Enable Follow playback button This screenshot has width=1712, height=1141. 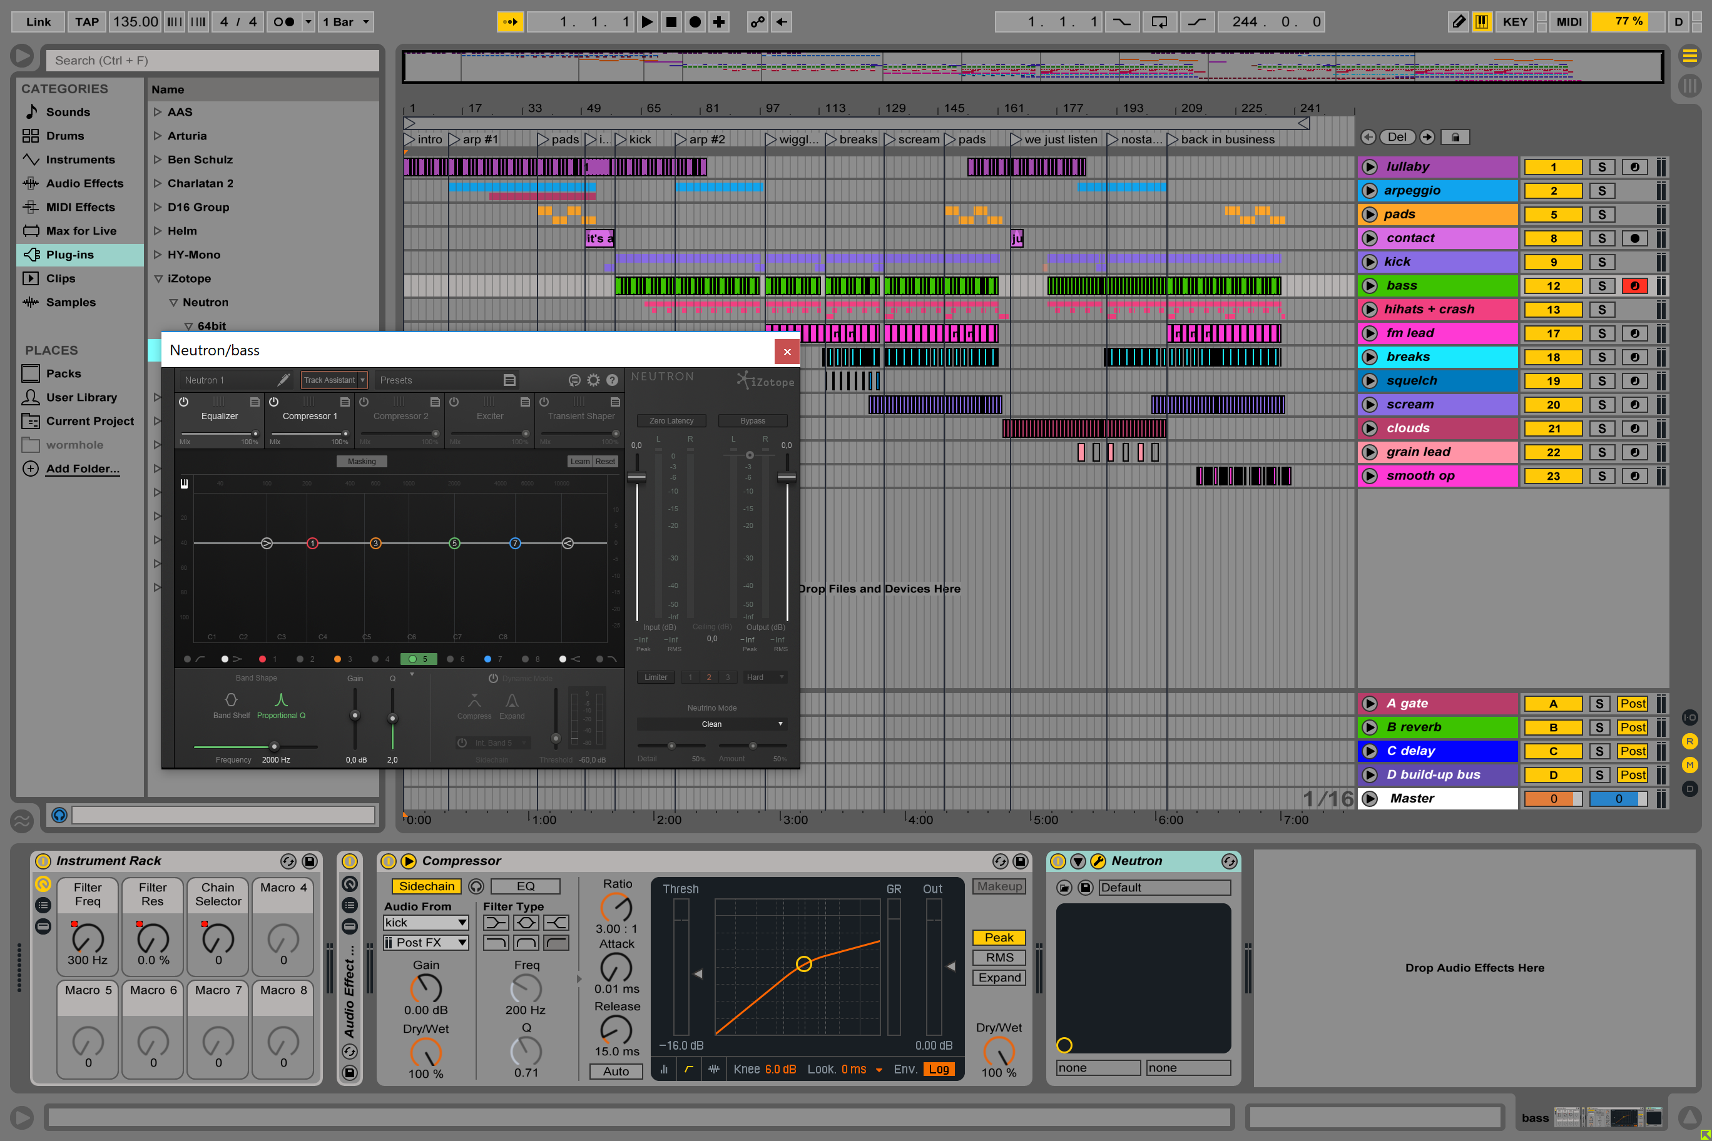(510, 22)
